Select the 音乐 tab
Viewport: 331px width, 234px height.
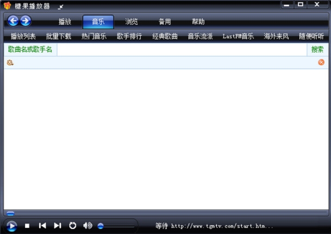click(x=98, y=22)
